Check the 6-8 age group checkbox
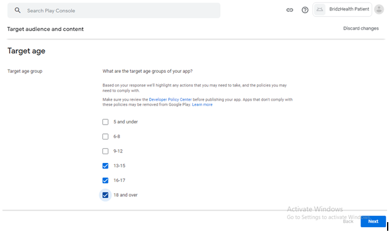The height and width of the screenshot is (232, 392). tap(105, 136)
